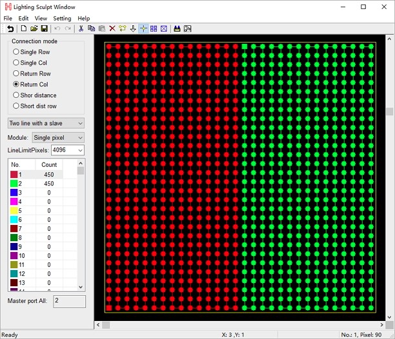Click the greyed-out redo arrow icon
395x339 pixels.
68,28
